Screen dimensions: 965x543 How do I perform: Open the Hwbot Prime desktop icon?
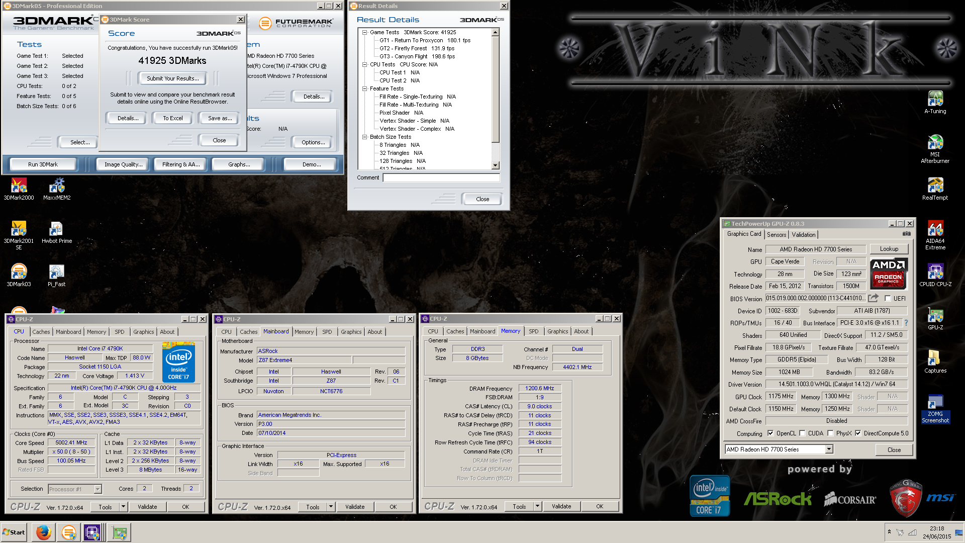coord(57,232)
